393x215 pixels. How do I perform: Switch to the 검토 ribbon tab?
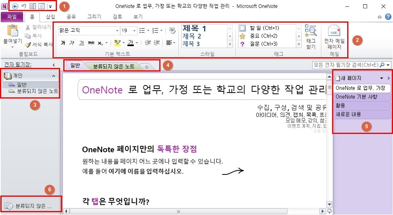[x=117, y=17]
